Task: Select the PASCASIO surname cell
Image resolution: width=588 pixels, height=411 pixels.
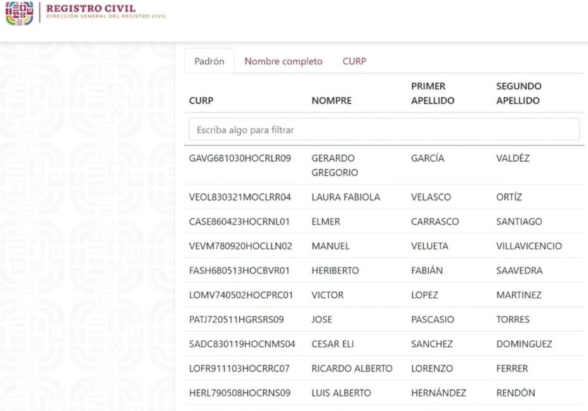Action: tap(433, 320)
